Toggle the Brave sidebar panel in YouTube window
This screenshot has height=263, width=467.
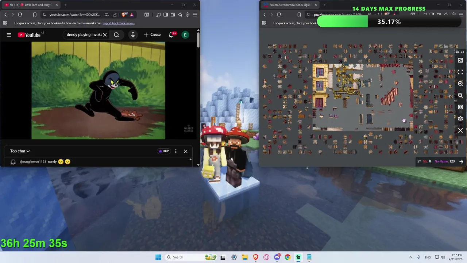click(166, 15)
